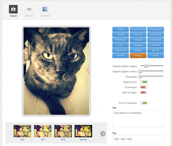The image size is (172, 146).
Task: Click the Vignette lighten center slider handle
Action: point(140,71)
